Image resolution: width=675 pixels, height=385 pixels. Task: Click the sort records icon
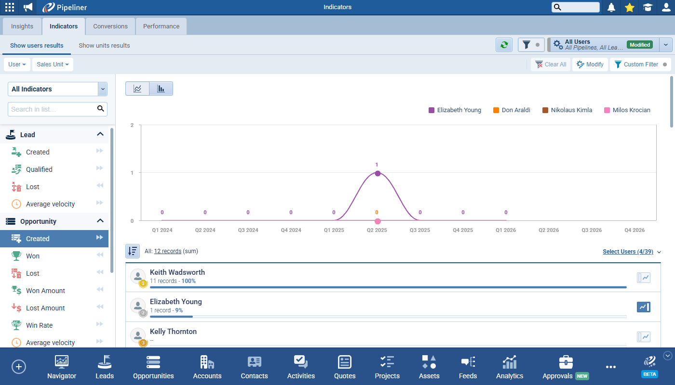tap(133, 251)
